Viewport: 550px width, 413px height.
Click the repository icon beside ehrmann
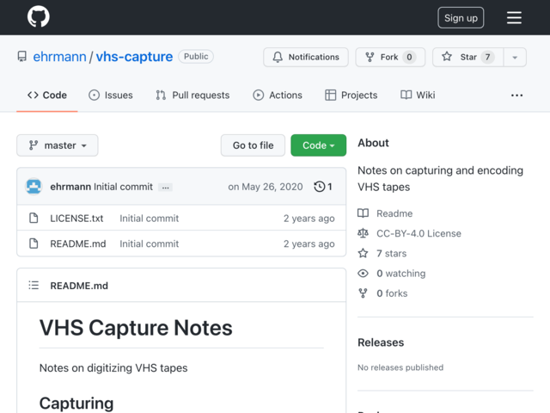point(22,57)
